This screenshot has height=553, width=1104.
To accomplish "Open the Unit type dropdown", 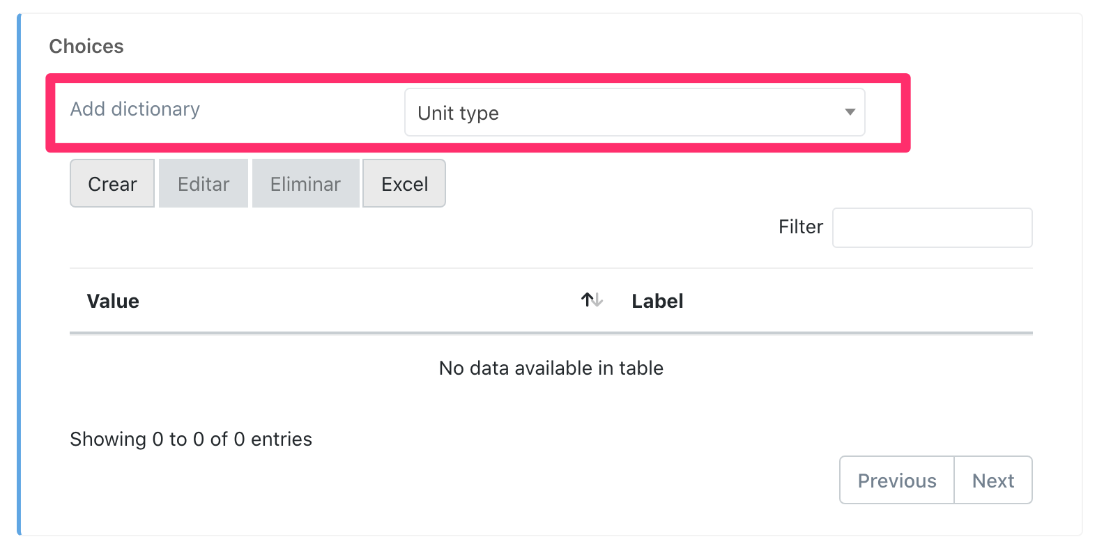I will click(634, 112).
